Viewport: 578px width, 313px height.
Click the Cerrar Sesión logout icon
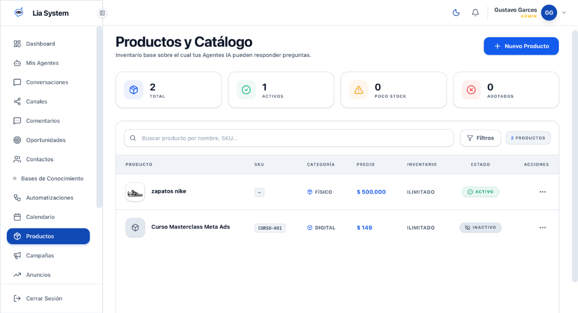tap(17, 298)
